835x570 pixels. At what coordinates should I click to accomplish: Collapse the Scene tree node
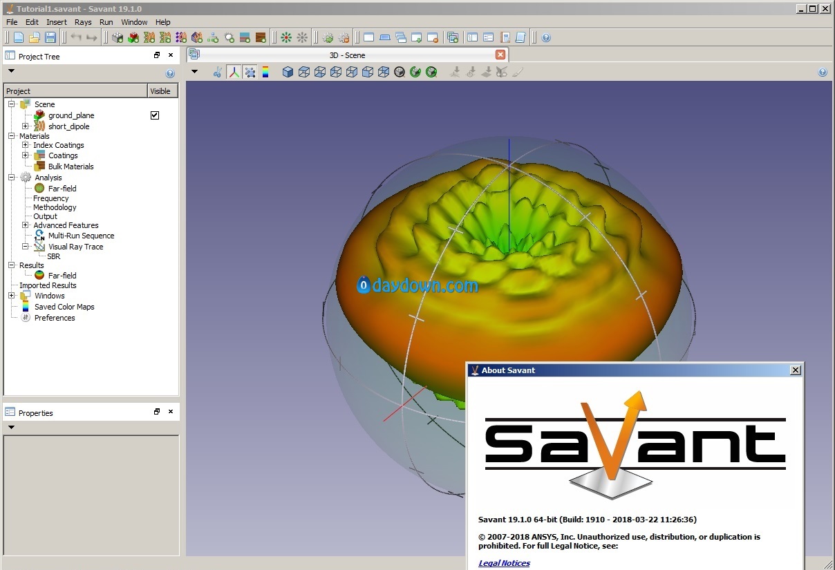tap(12, 104)
